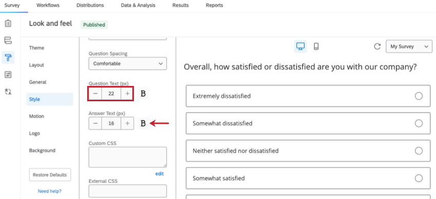Open the Data & Analysis tab
The image size is (436, 199).
138,5
